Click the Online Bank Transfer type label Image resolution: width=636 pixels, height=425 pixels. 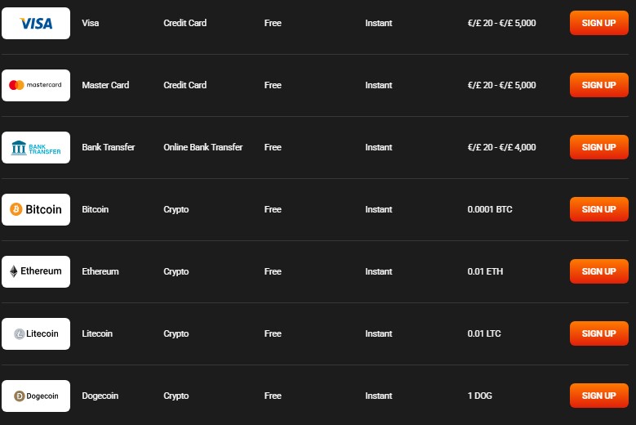click(202, 147)
